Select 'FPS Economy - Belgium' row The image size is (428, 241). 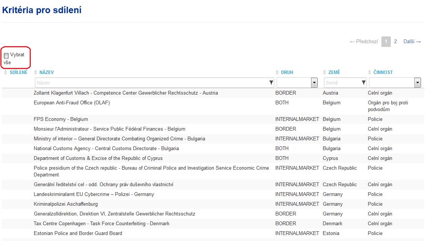(x=213, y=119)
